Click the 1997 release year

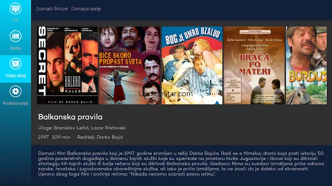(x=43, y=137)
